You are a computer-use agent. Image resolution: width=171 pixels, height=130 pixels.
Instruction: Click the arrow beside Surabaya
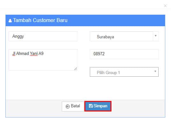coord(156,36)
